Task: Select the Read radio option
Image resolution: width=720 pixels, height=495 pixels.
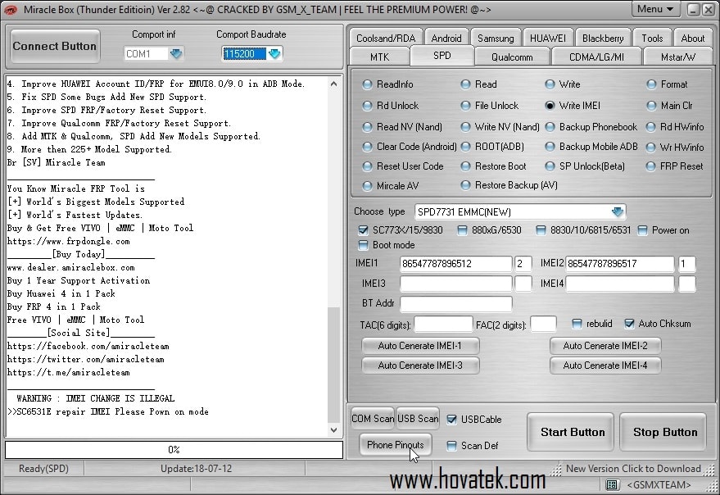Action: click(x=479, y=84)
